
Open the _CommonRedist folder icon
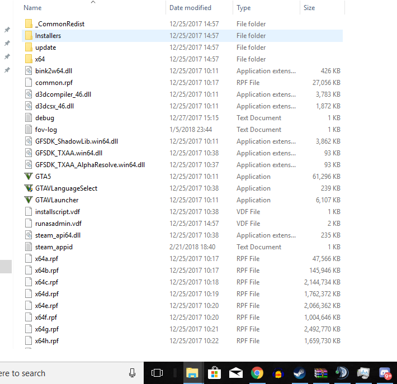[x=29, y=24]
